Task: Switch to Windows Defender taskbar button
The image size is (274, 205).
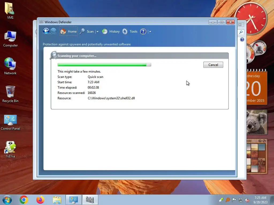Action: point(90,200)
